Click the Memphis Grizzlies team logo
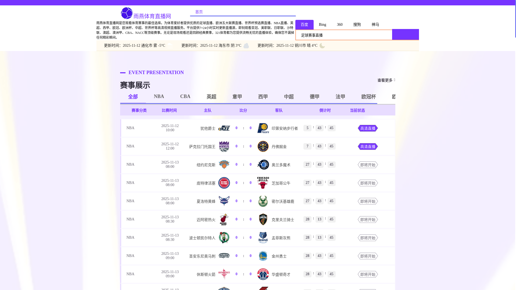 coord(263,238)
